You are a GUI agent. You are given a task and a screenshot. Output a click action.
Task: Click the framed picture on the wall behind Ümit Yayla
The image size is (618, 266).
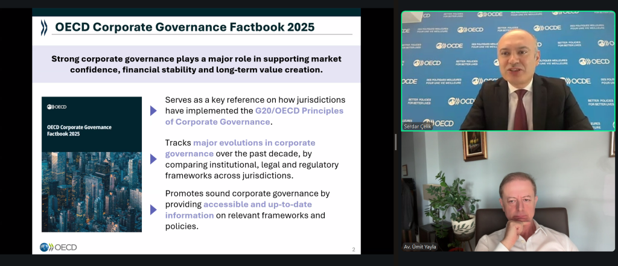tap(474, 147)
